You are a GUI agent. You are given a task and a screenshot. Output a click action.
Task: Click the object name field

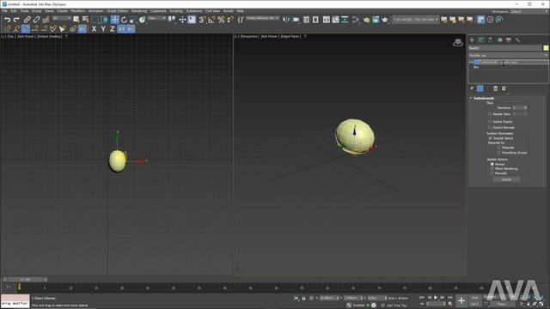[505, 48]
